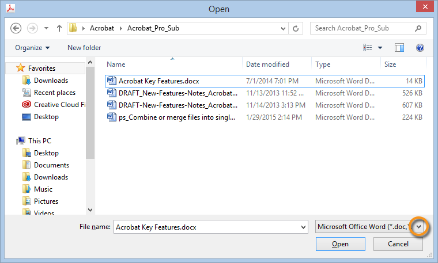The width and height of the screenshot is (438, 263).
Task: Click the New folder command
Action: point(84,48)
